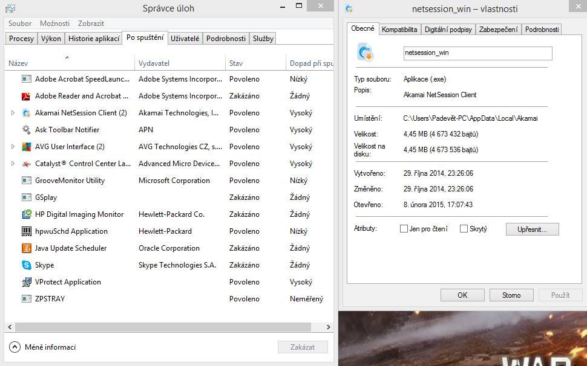Click the netsession_win filename field
587x366 pixels.
477,53
